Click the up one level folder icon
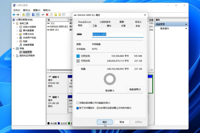The width and height of the screenshot is (200, 133). click(23, 15)
